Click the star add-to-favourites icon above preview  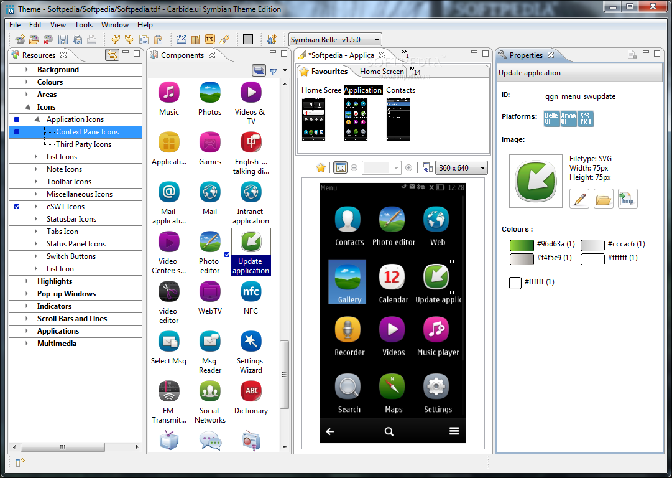pos(320,168)
